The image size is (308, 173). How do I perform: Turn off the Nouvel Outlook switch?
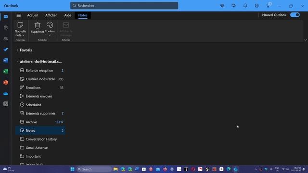tap(295, 15)
